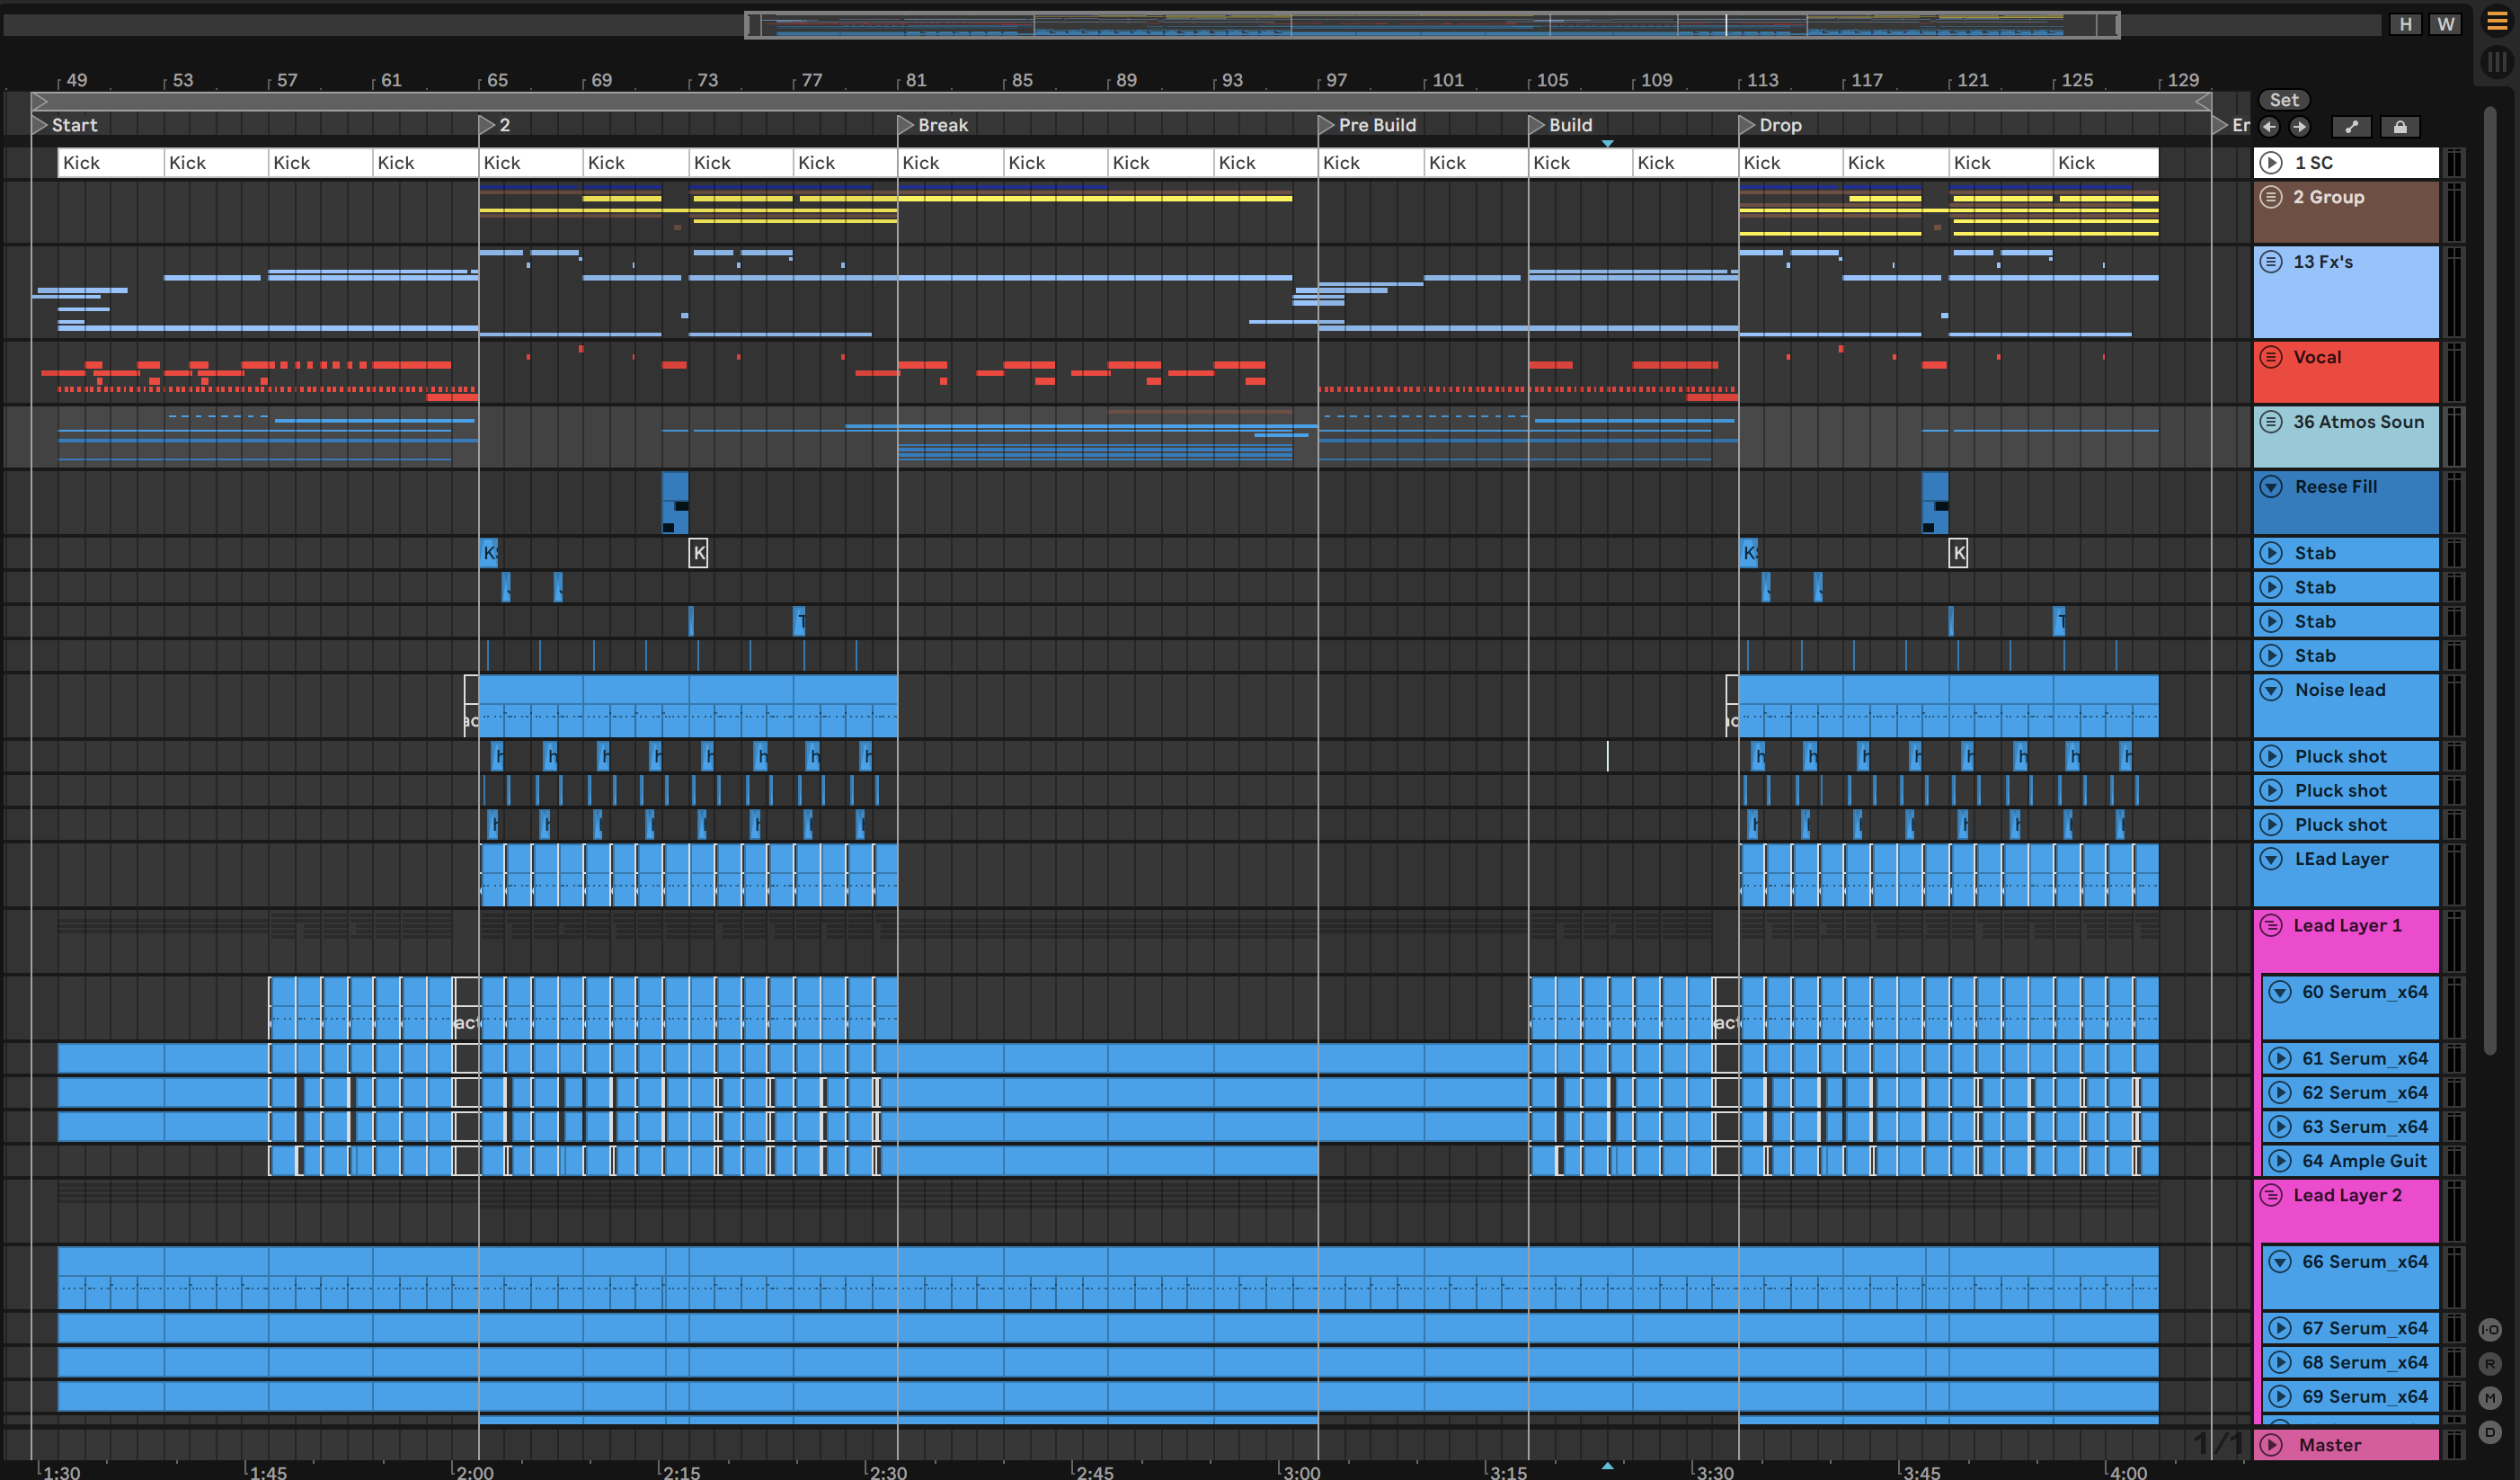
Task: Toggle the I-O section visibility
Action: pos(2489,1330)
